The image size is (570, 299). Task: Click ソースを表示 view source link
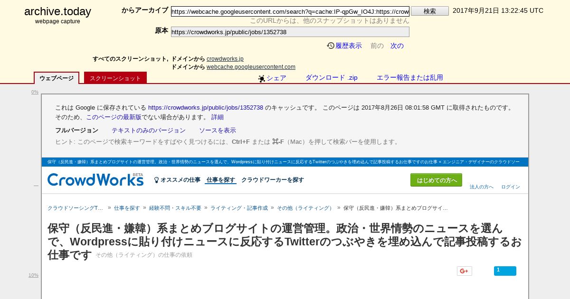[218, 131]
